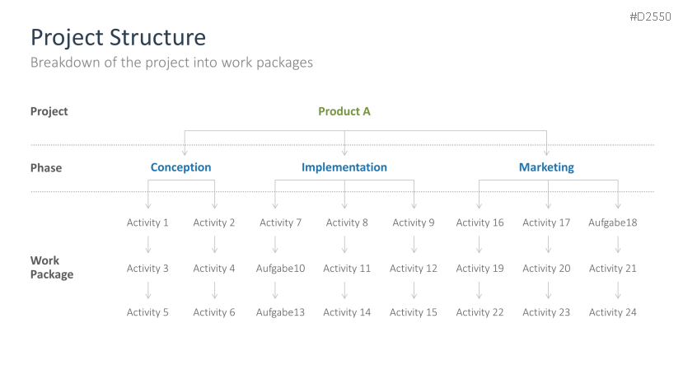Image resolution: width=683 pixels, height=384 pixels.
Task: Click the subtitle about work packages breakdown
Action: tap(171, 63)
